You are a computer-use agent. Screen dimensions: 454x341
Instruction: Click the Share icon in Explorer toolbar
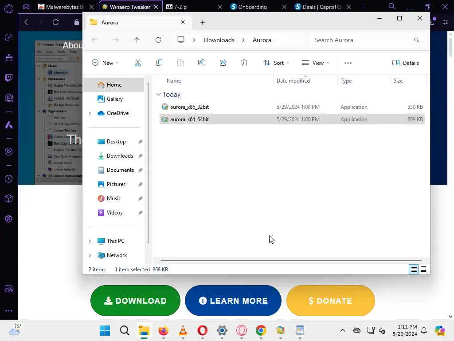pos(223,63)
